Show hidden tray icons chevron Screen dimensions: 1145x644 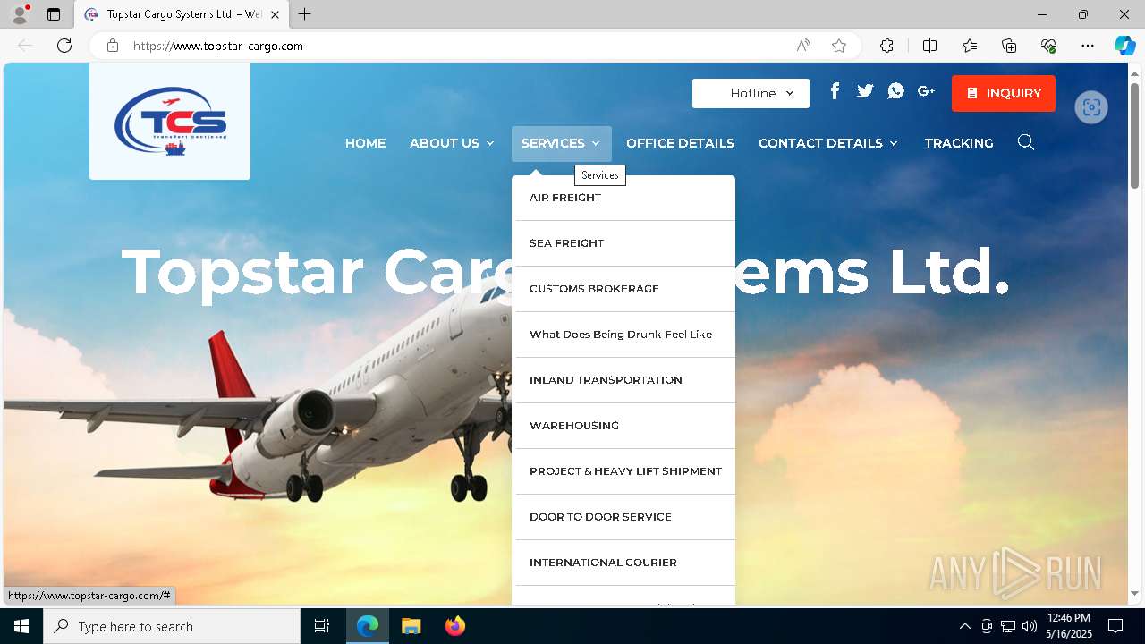click(x=964, y=626)
